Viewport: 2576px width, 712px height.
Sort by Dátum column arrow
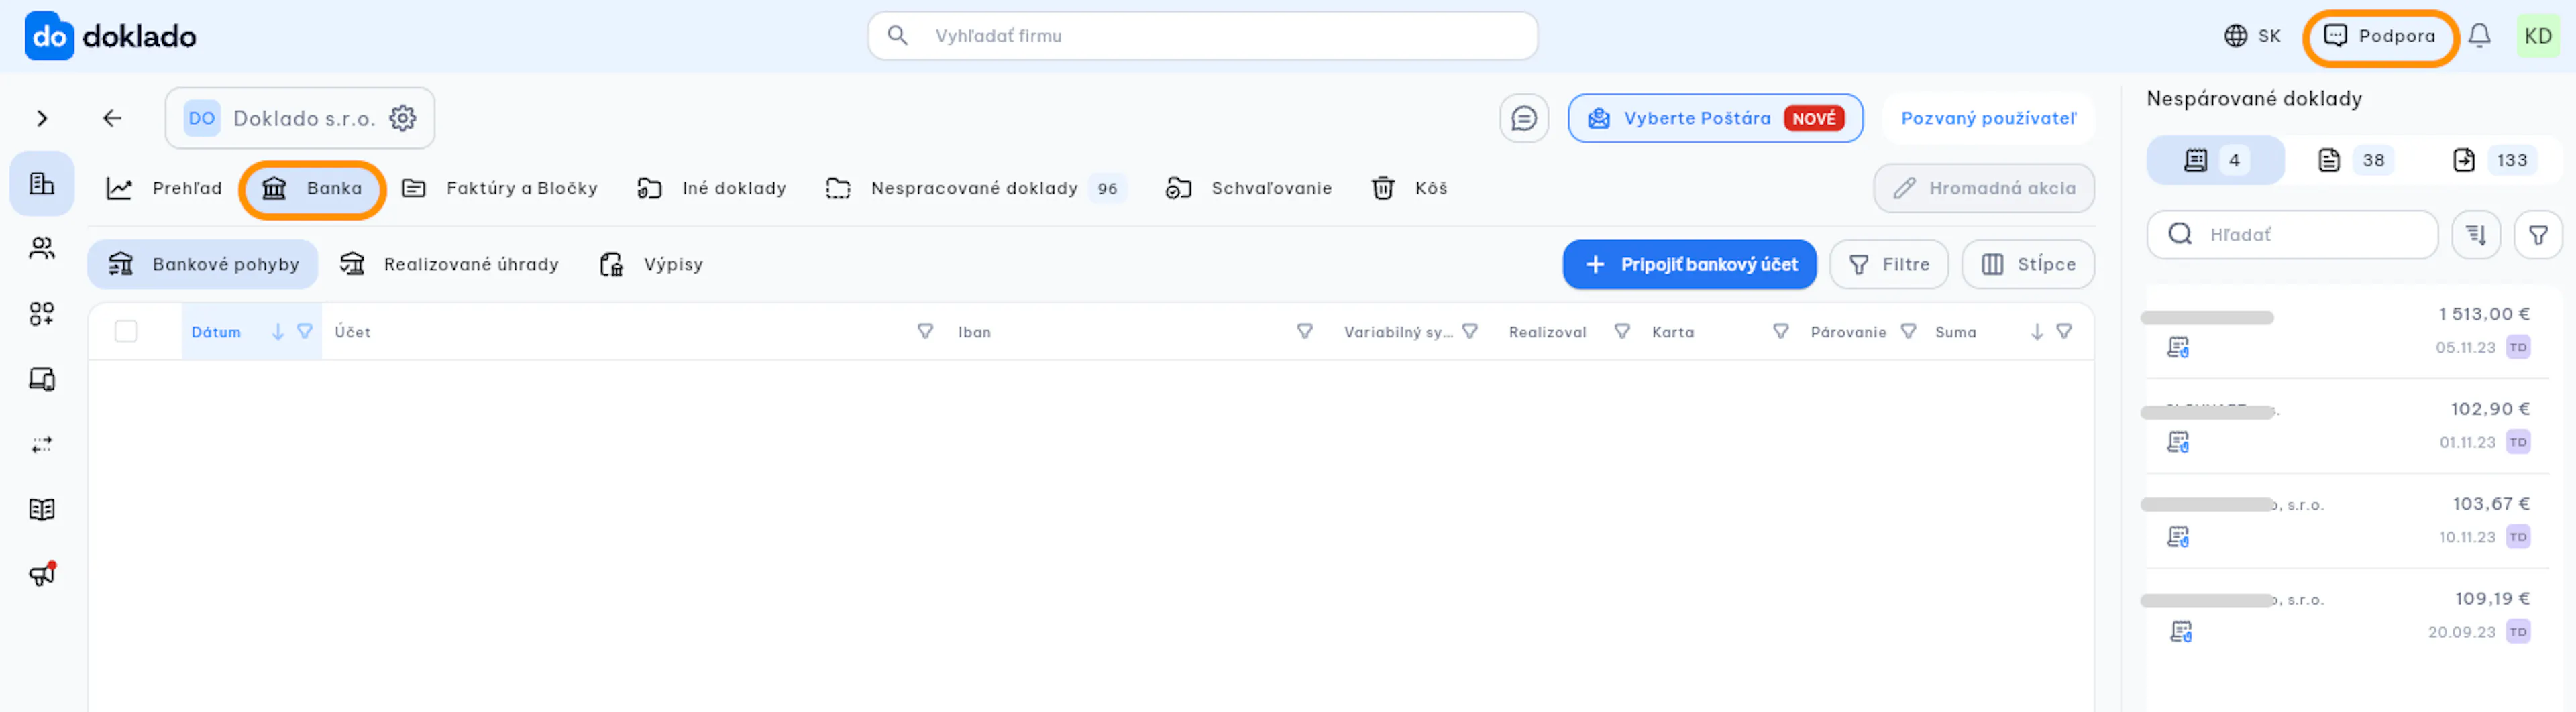278,331
